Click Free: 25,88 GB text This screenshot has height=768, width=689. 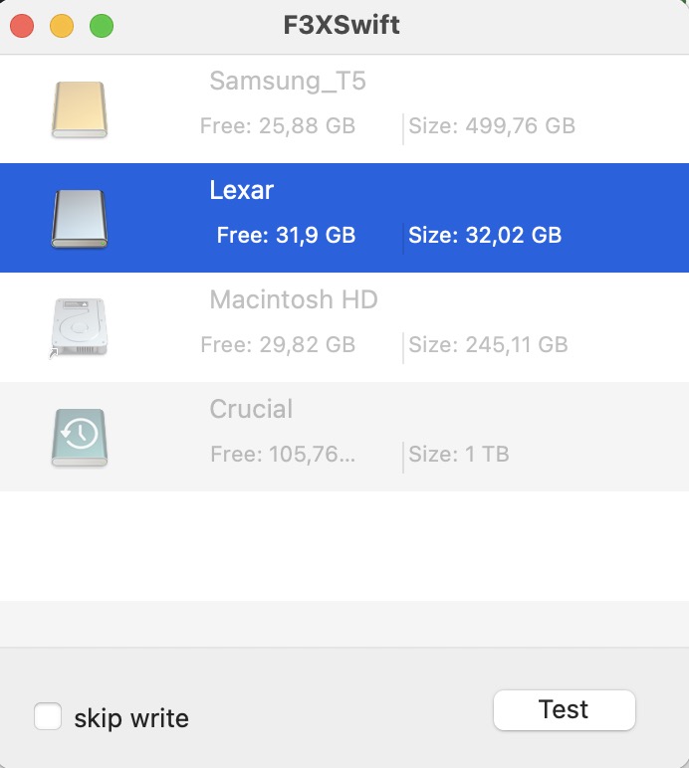coord(278,126)
